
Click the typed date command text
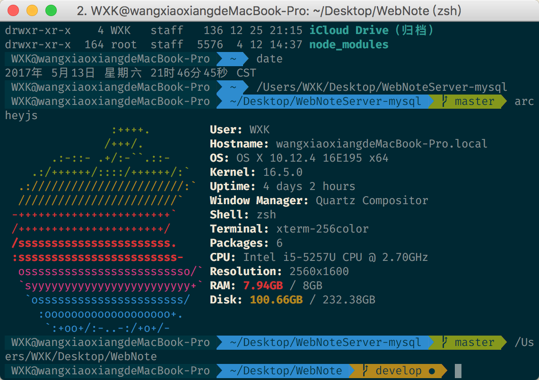coord(269,59)
